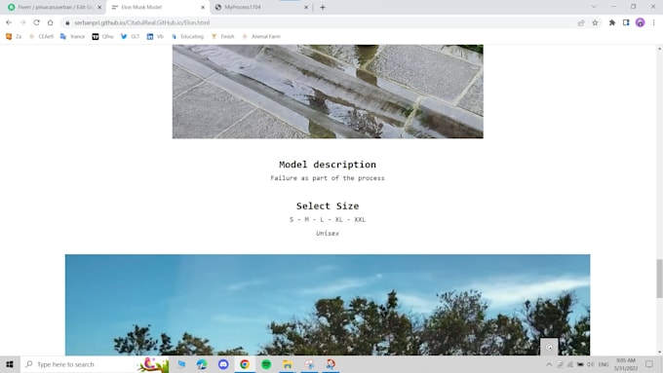
Task: Go back to the previous page
Action: (x=9, y=22)
